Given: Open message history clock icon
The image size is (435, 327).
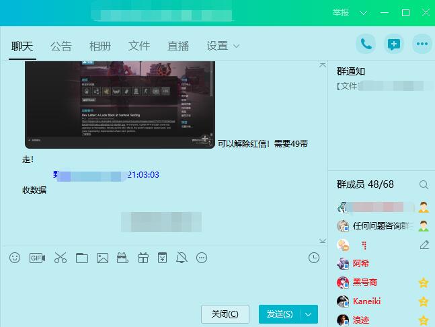Looking at the screenshot, I should point(314,258).
